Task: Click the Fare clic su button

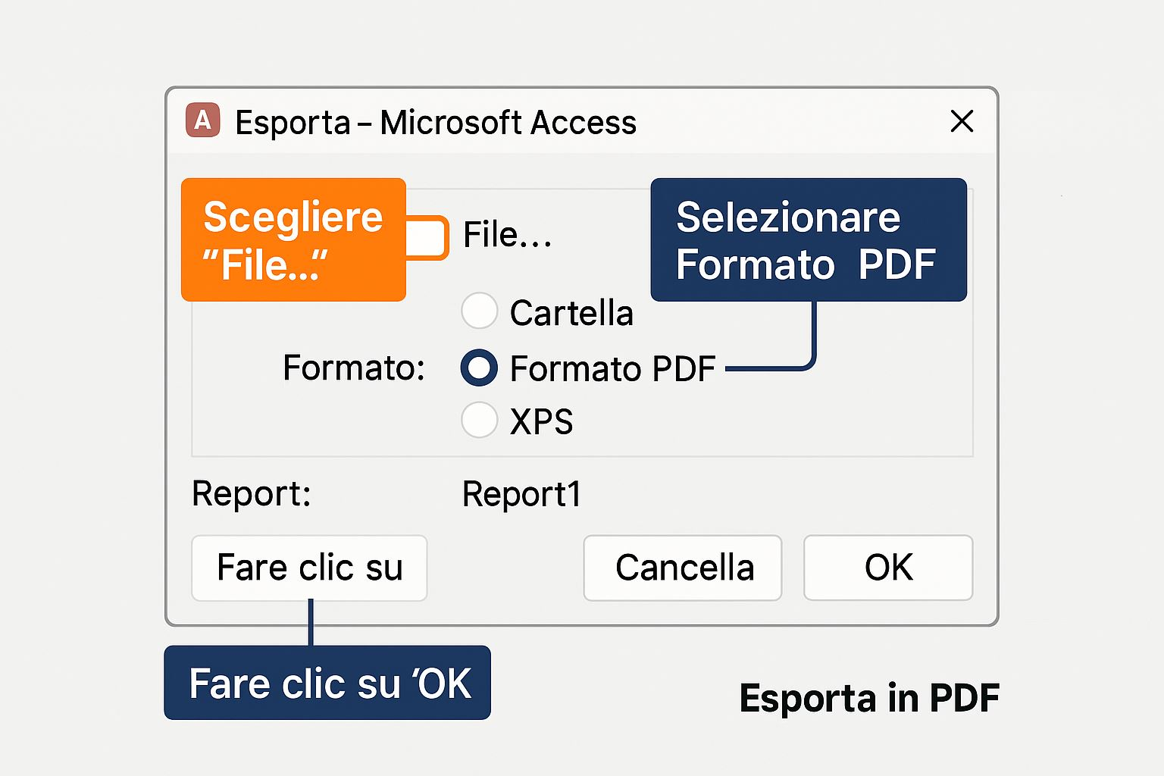Action: (x=309, y=568)
